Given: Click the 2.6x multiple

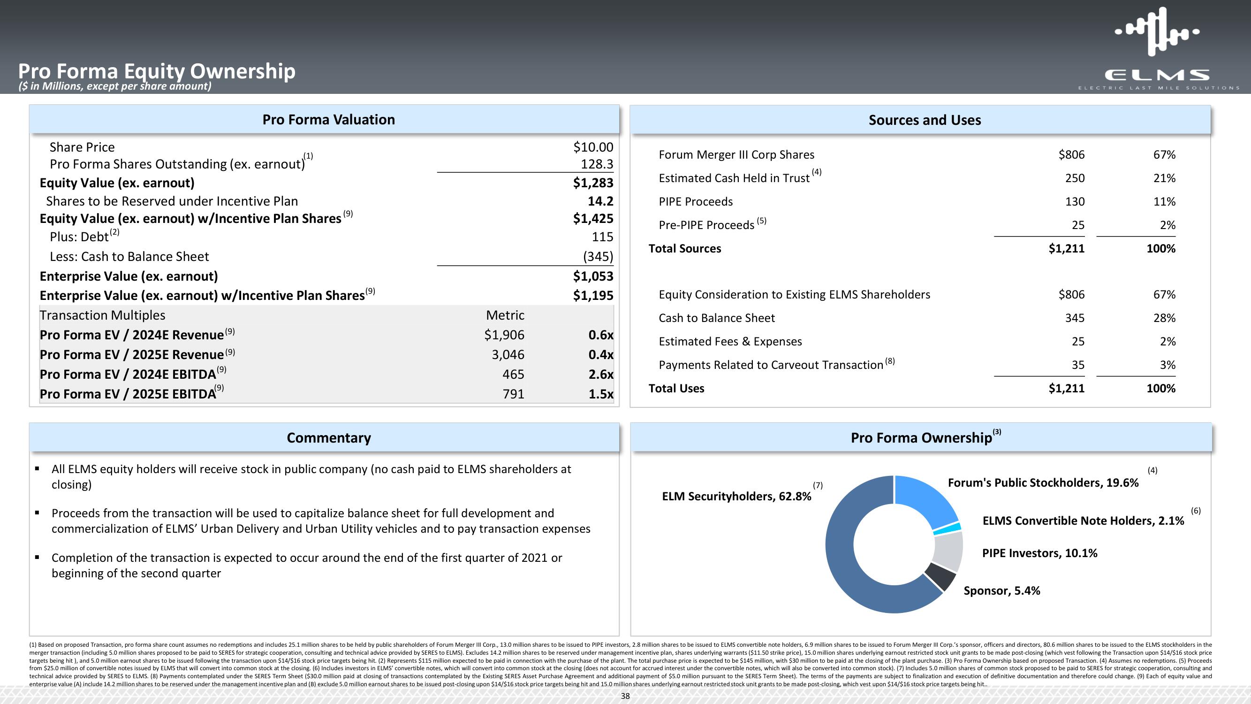Looking at the screenshot, I should click(x=601, y=374).
